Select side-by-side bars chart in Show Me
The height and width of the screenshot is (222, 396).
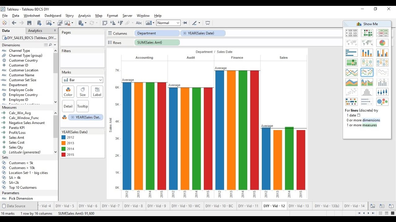click(x=382, y=53)
